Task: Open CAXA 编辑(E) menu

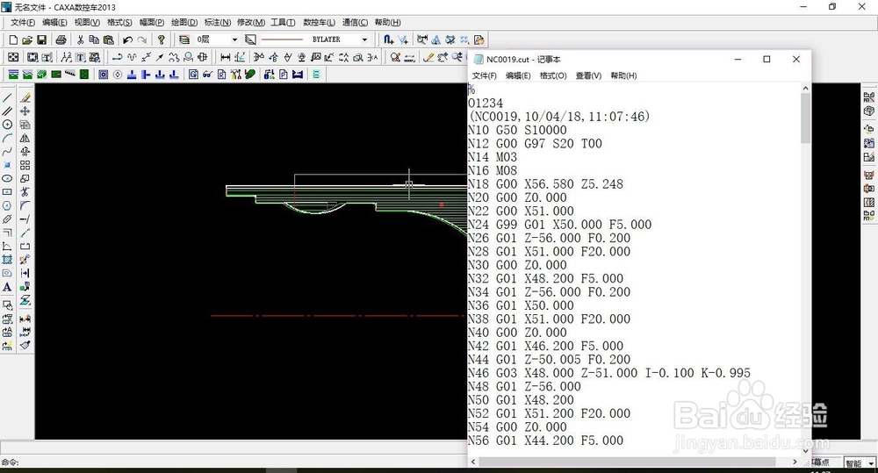Action: tap(54, 23)
